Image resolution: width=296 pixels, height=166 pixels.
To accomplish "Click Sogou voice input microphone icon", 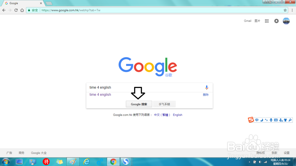I will pos(271,120).
